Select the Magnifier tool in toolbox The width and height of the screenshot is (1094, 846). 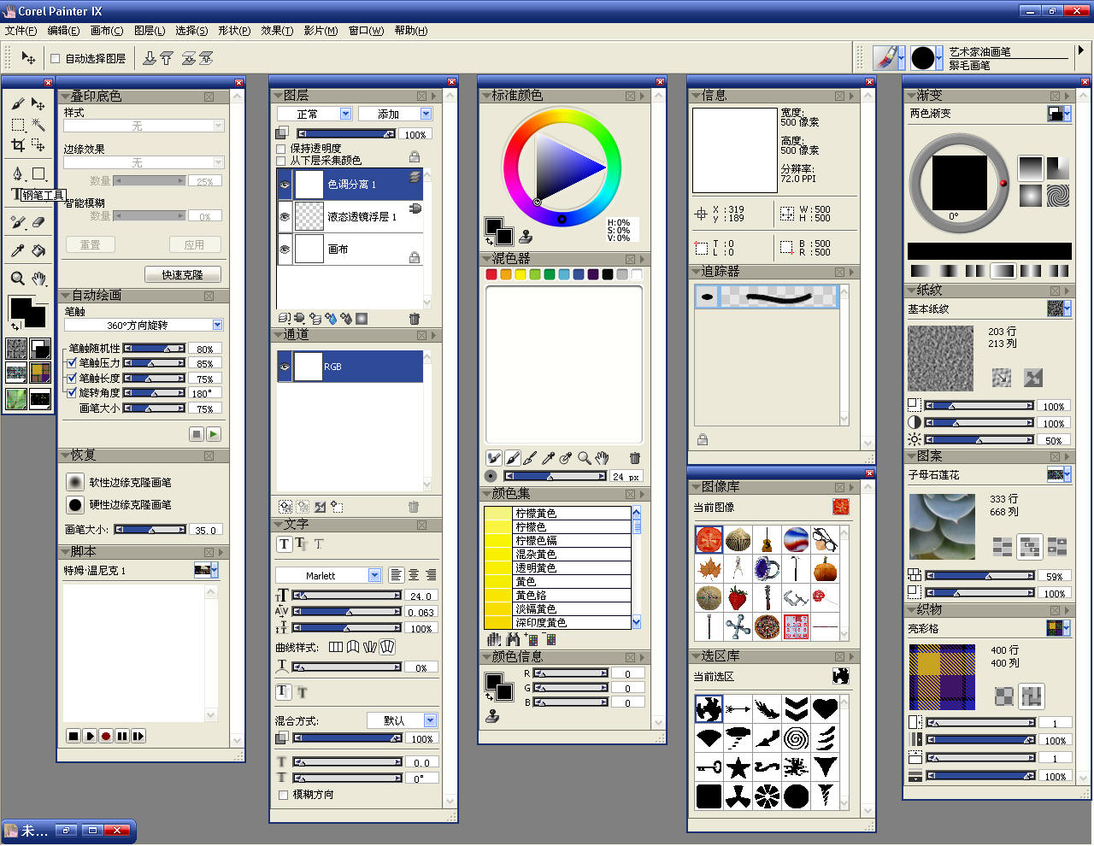click(17, 279)
